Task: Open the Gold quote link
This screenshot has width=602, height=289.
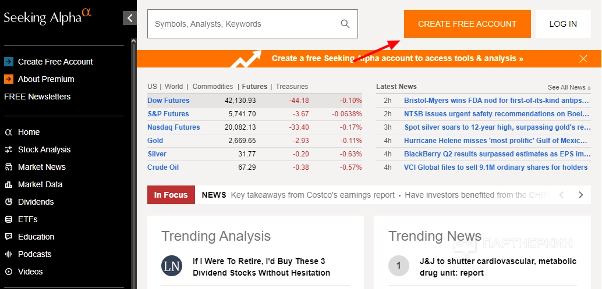Action: pyautogui.click(x=155, y=141)
